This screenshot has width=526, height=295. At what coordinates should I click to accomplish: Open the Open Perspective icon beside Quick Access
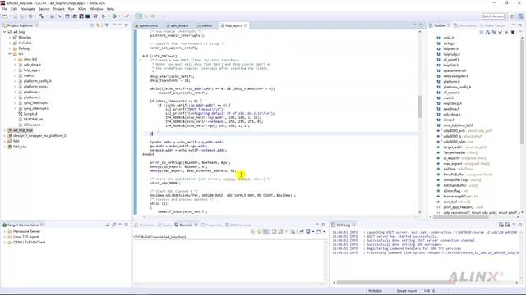[511, 16]
